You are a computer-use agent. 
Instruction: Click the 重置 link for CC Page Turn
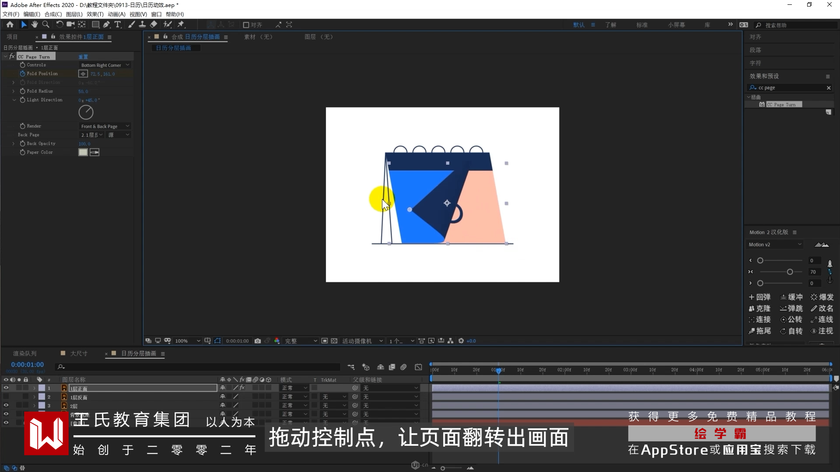(x=83, y=57)
